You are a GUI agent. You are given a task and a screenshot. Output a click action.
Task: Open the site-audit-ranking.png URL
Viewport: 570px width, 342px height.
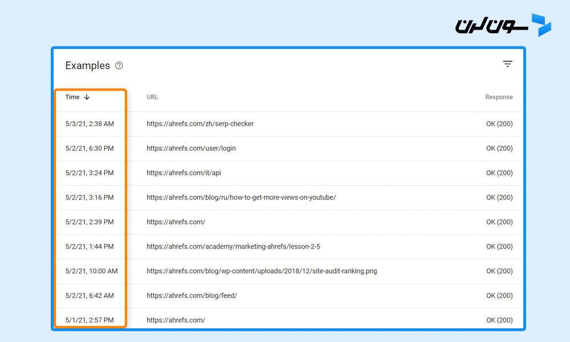(262, 271)
